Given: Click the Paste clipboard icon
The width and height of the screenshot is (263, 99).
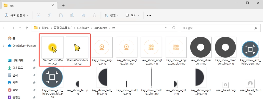Looking at the screenshot, I should 61,15.
